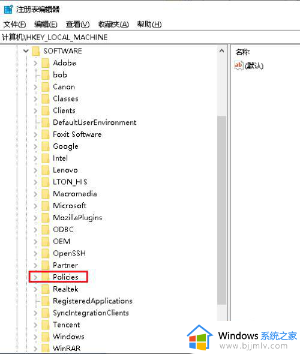Screen dimensions: 300x354
Task: Click the bob folder icon
Action: [46, 75]
